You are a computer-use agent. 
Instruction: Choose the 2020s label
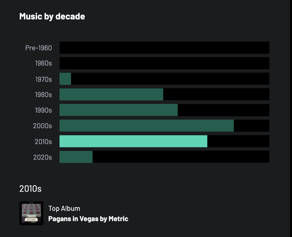click(42, 157)
